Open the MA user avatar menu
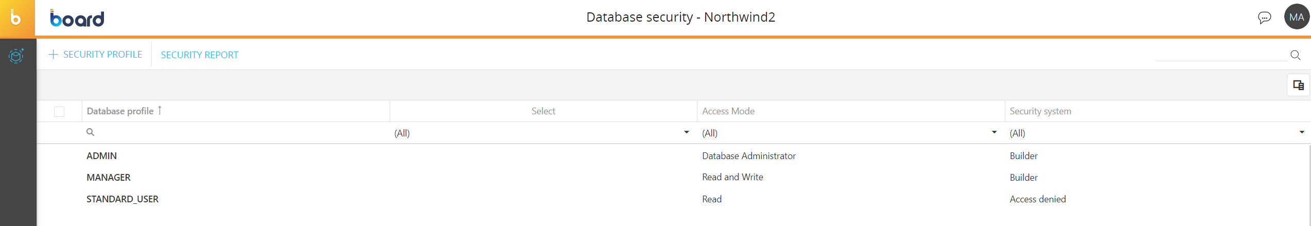 [1296, 17]
